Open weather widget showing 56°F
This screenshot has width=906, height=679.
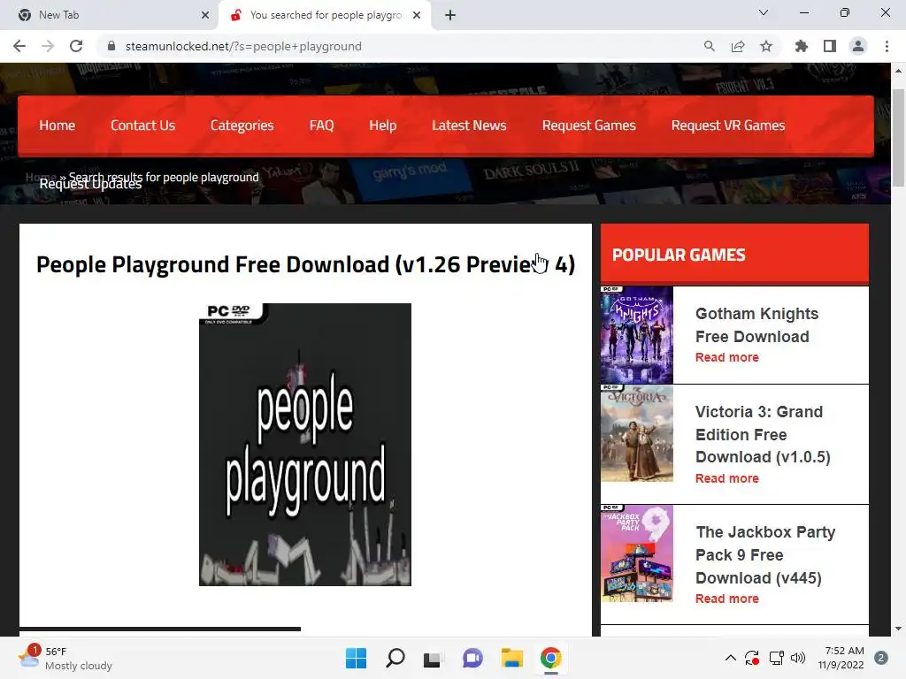coord(65,658)
